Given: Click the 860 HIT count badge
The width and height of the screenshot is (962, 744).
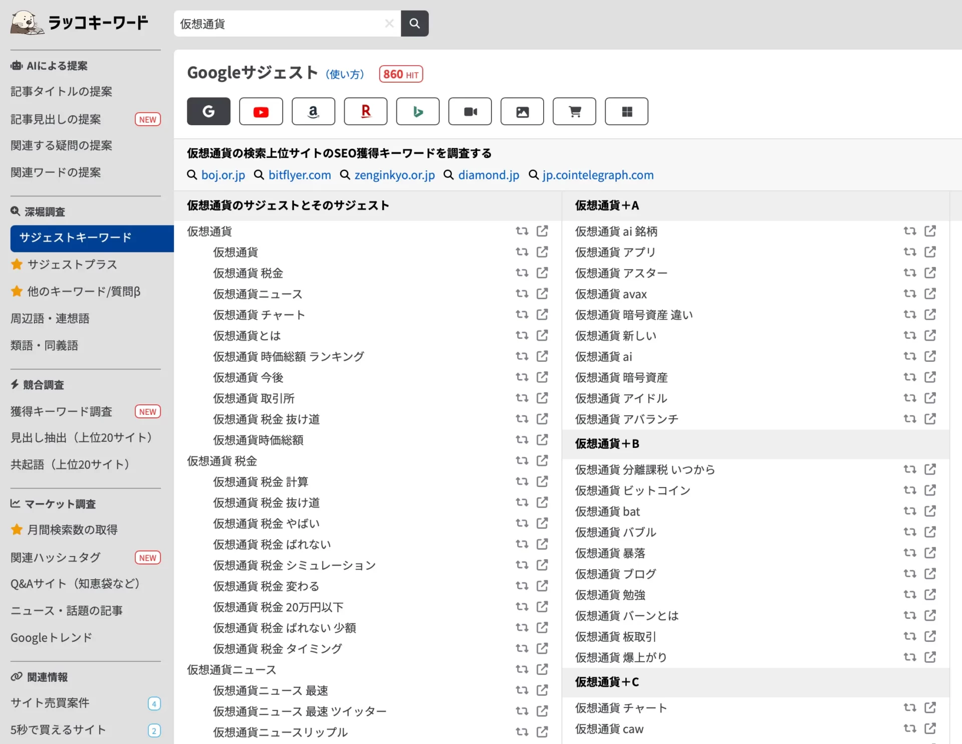Looking at the screenshot, I should coord(401,74).
